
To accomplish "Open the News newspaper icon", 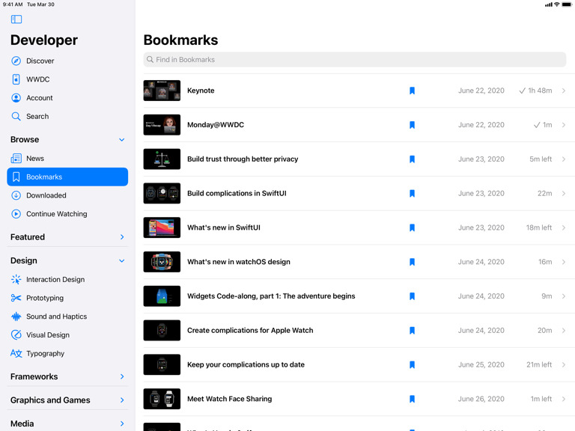I will (16, 159).
